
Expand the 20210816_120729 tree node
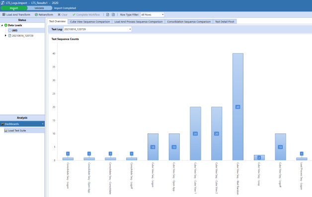[5, 36]
